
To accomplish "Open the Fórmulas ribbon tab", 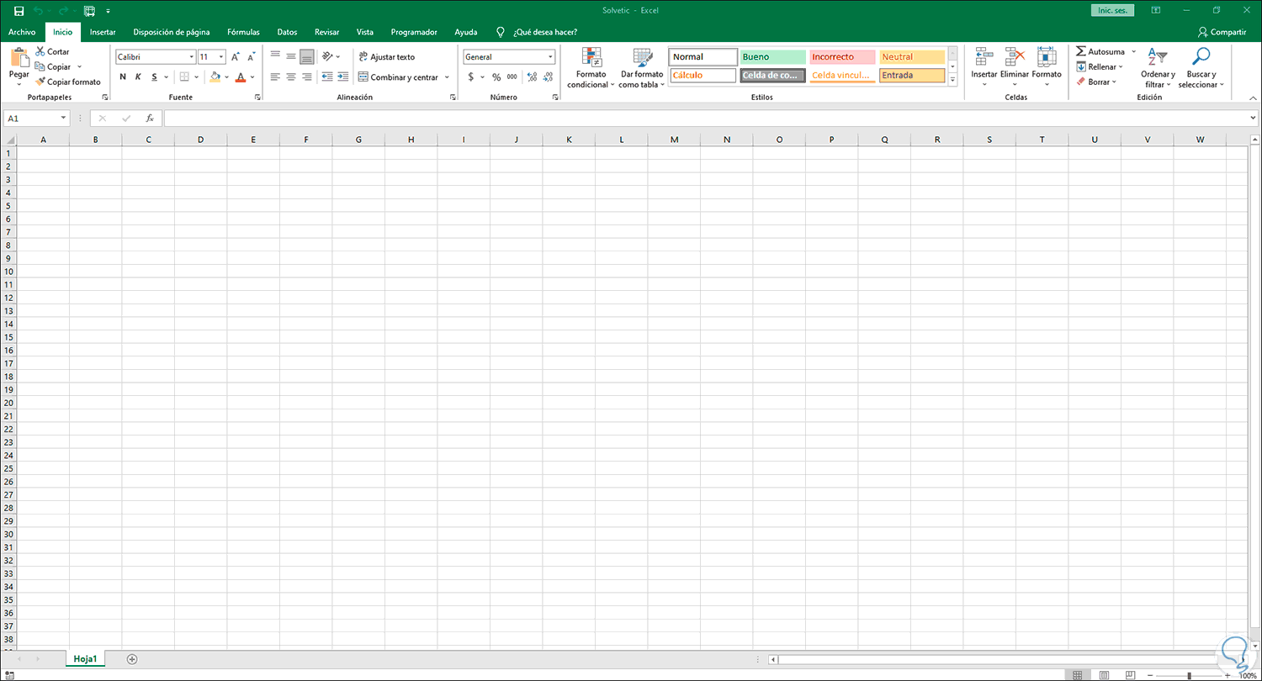I will point(243,32).
